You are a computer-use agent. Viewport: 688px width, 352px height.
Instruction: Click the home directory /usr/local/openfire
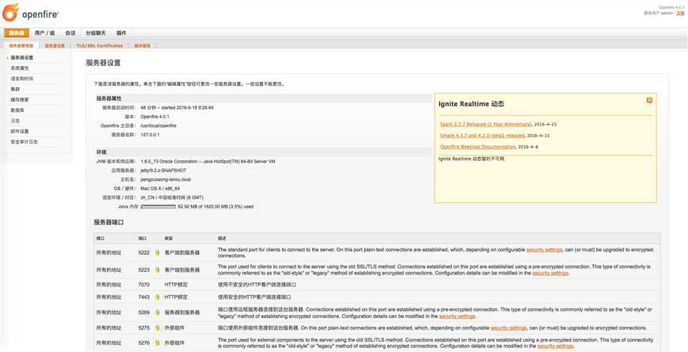[x=159, y=126]
